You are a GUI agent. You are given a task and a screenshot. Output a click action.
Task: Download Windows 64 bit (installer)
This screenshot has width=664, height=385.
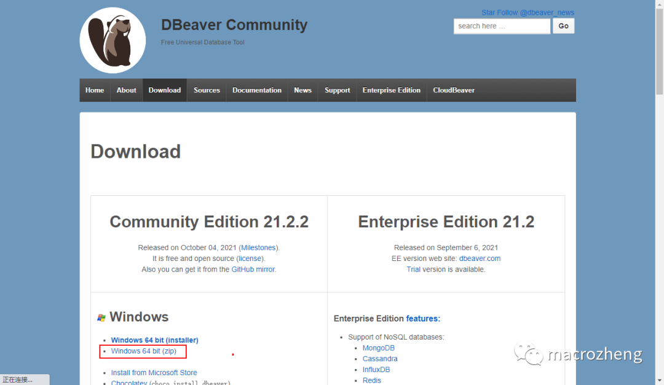(154, 340)
